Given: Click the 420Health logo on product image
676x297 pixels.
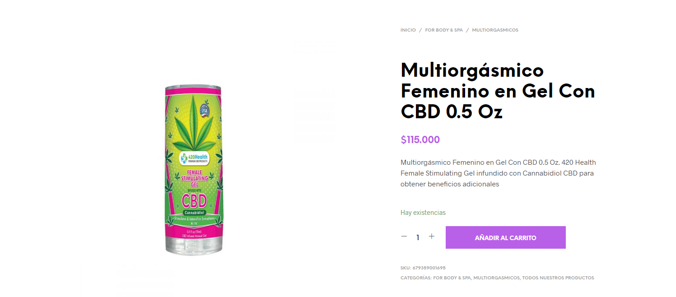Looking at the screenshot, I should coord(193,158).
